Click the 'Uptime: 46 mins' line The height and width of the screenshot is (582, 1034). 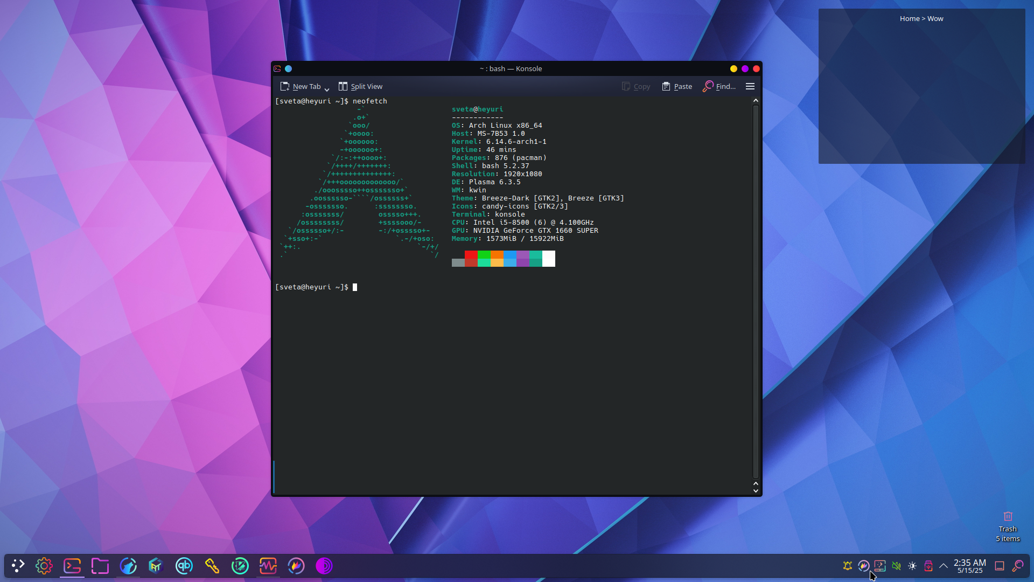coord(484,150)
